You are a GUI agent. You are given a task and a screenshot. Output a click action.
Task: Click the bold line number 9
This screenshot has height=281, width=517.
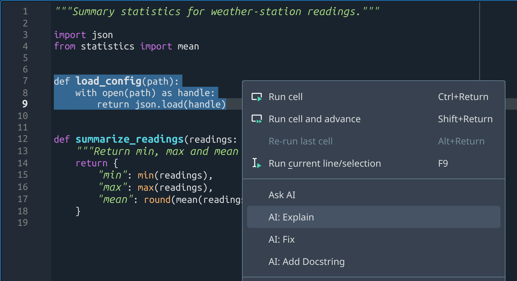25,104
